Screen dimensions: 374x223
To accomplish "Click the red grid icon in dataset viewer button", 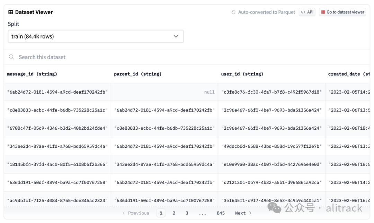I will 323,12.
